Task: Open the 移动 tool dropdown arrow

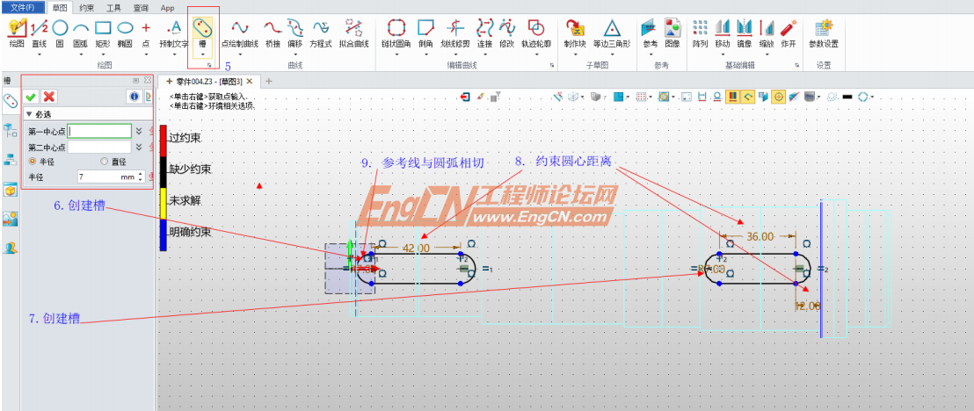Action: tap(722, 54)
